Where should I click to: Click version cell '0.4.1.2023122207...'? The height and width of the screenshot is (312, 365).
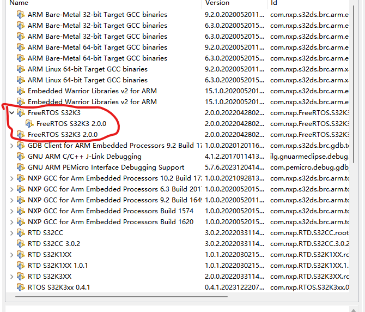pyautogui.click(x=234, y=287)
